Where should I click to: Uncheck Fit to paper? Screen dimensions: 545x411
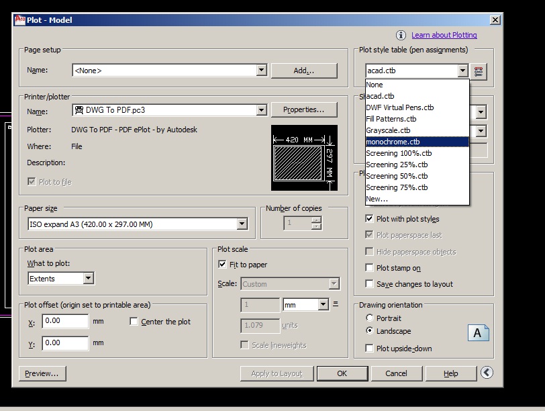(222, 265)
